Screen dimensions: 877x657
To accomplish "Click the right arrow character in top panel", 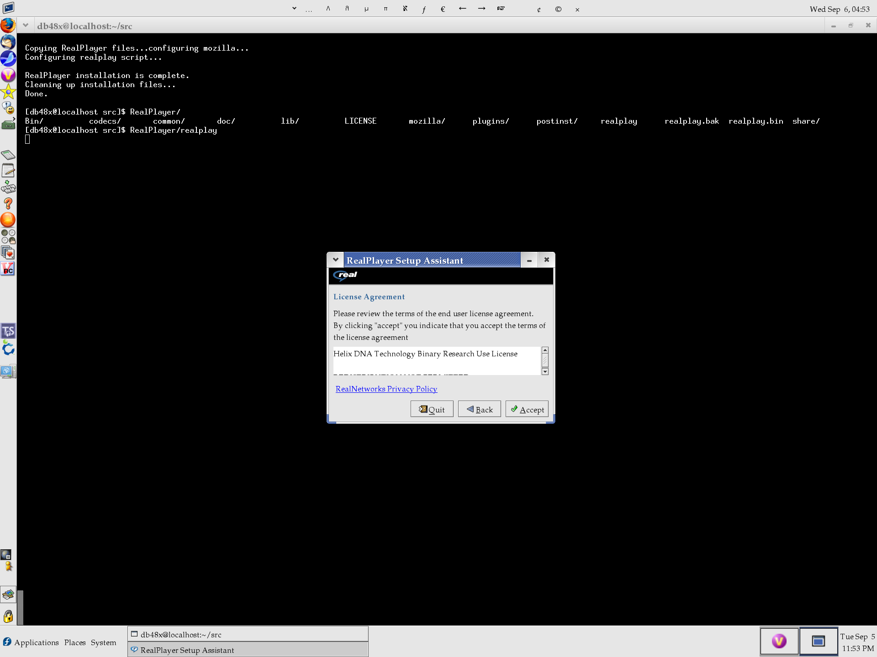I will (x=481, y=9).
